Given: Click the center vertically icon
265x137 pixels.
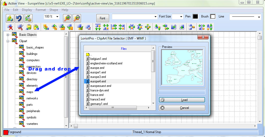Looking at the screenshot, I should pos(140,27).
